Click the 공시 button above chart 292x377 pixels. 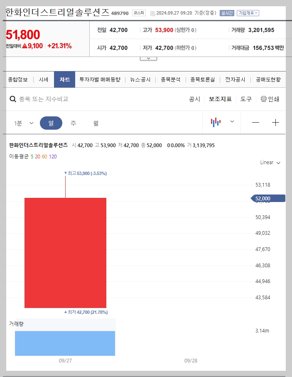[x=194, y=99]
